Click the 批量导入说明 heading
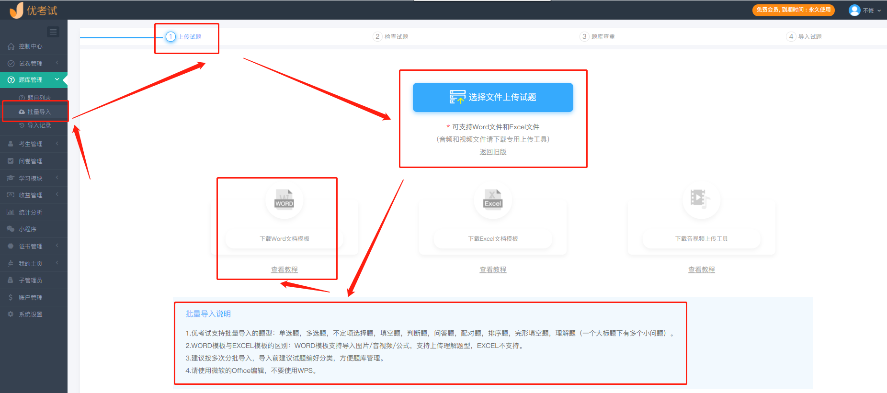Image resolution: width=887 pixels, height=393 pixels. pos(208,314)
